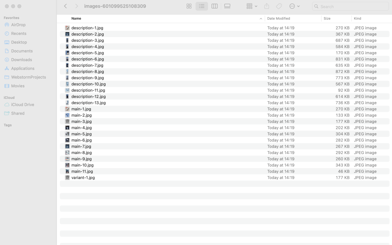Image resolution: width=392 pixels, height=245 pixels.
Task: Open the More actions menu
Action: 294,6
